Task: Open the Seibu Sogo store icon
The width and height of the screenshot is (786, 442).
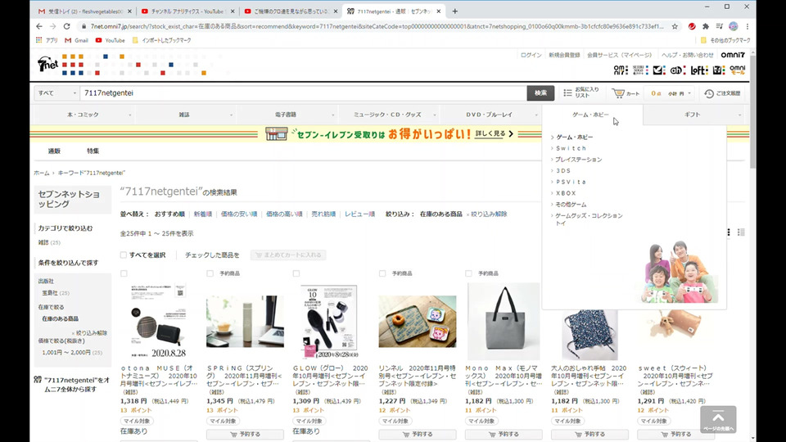Action: click(x=639, y=70)
